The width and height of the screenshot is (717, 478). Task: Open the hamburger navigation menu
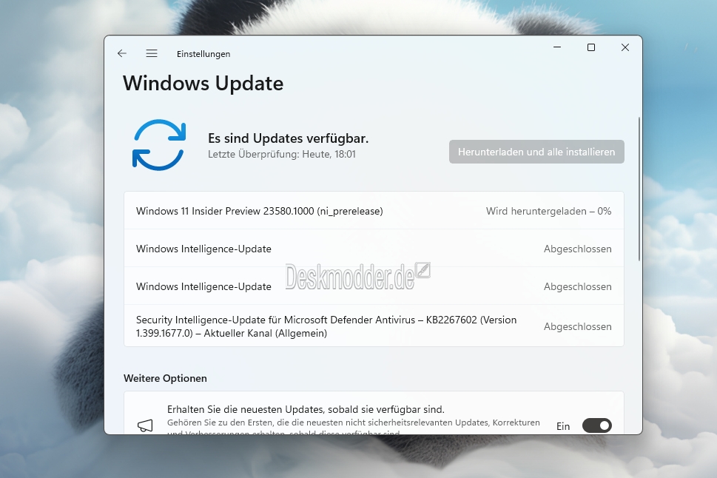(152, 53)
